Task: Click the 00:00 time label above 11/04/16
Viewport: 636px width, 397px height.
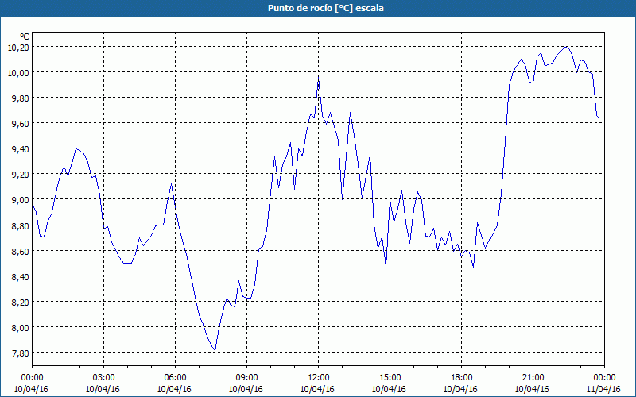Action: coord(604,378)
